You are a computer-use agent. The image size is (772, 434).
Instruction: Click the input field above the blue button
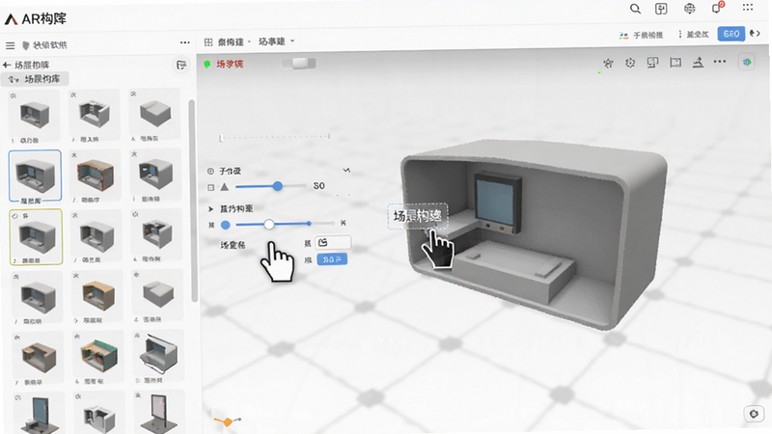point(333,243)
